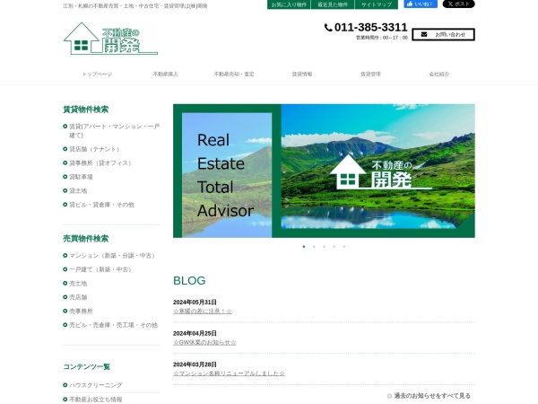This screenshot has height=404, width=538.
Task: Select first slideshow pagination dot
Action: tap(304, 246)
